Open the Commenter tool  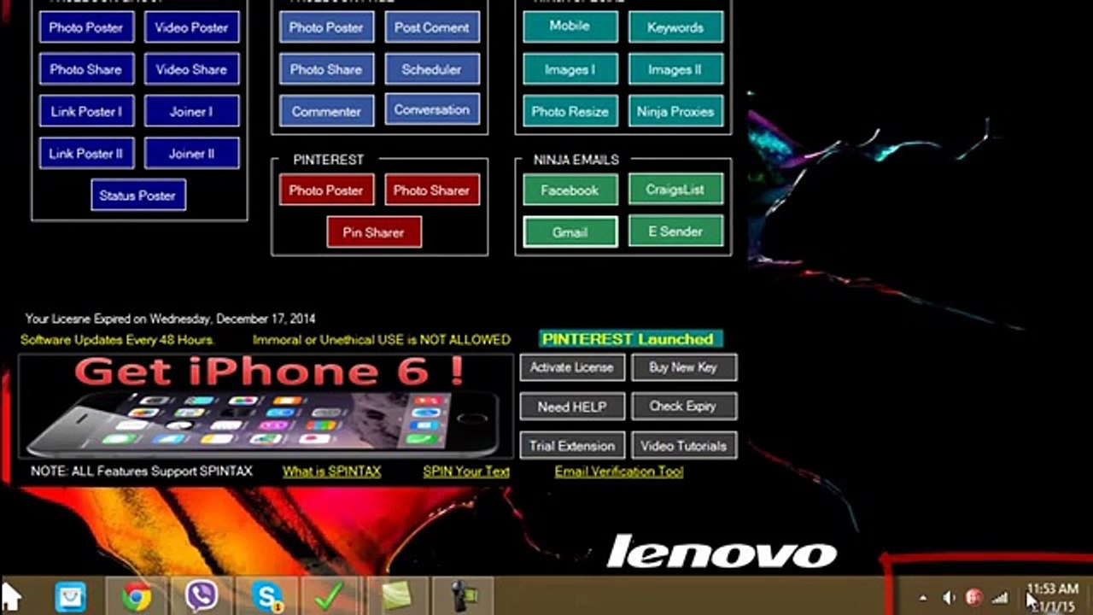pyautogui.click(x=326, y=111)
